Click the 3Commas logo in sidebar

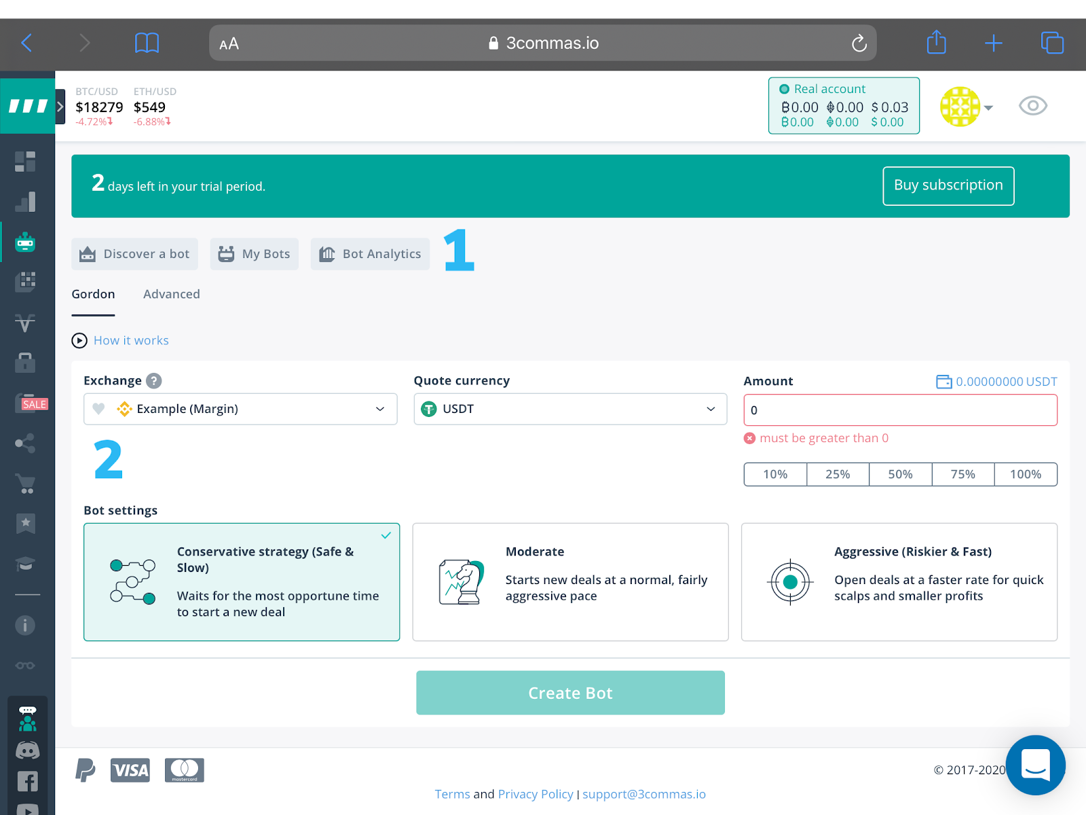point(28,106)
